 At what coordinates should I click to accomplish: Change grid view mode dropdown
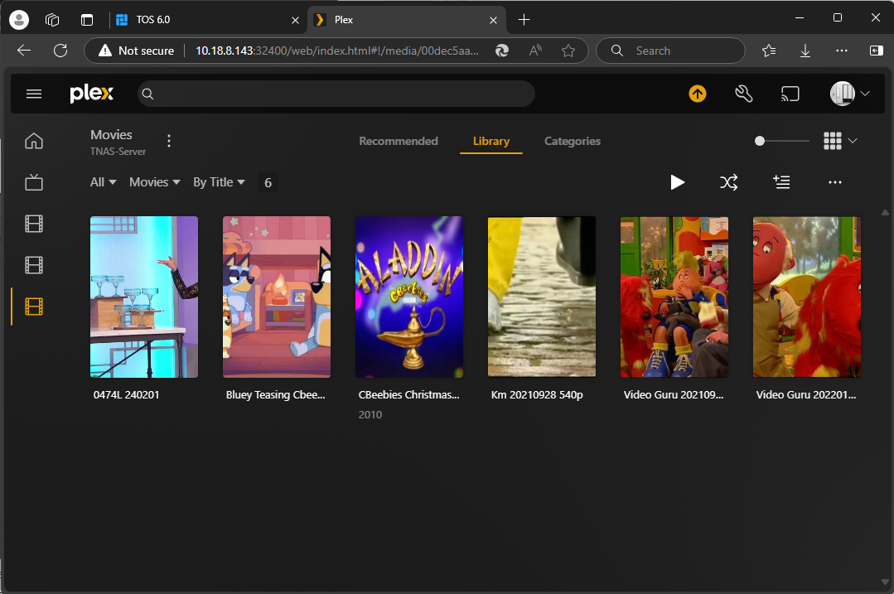point(840,141)
